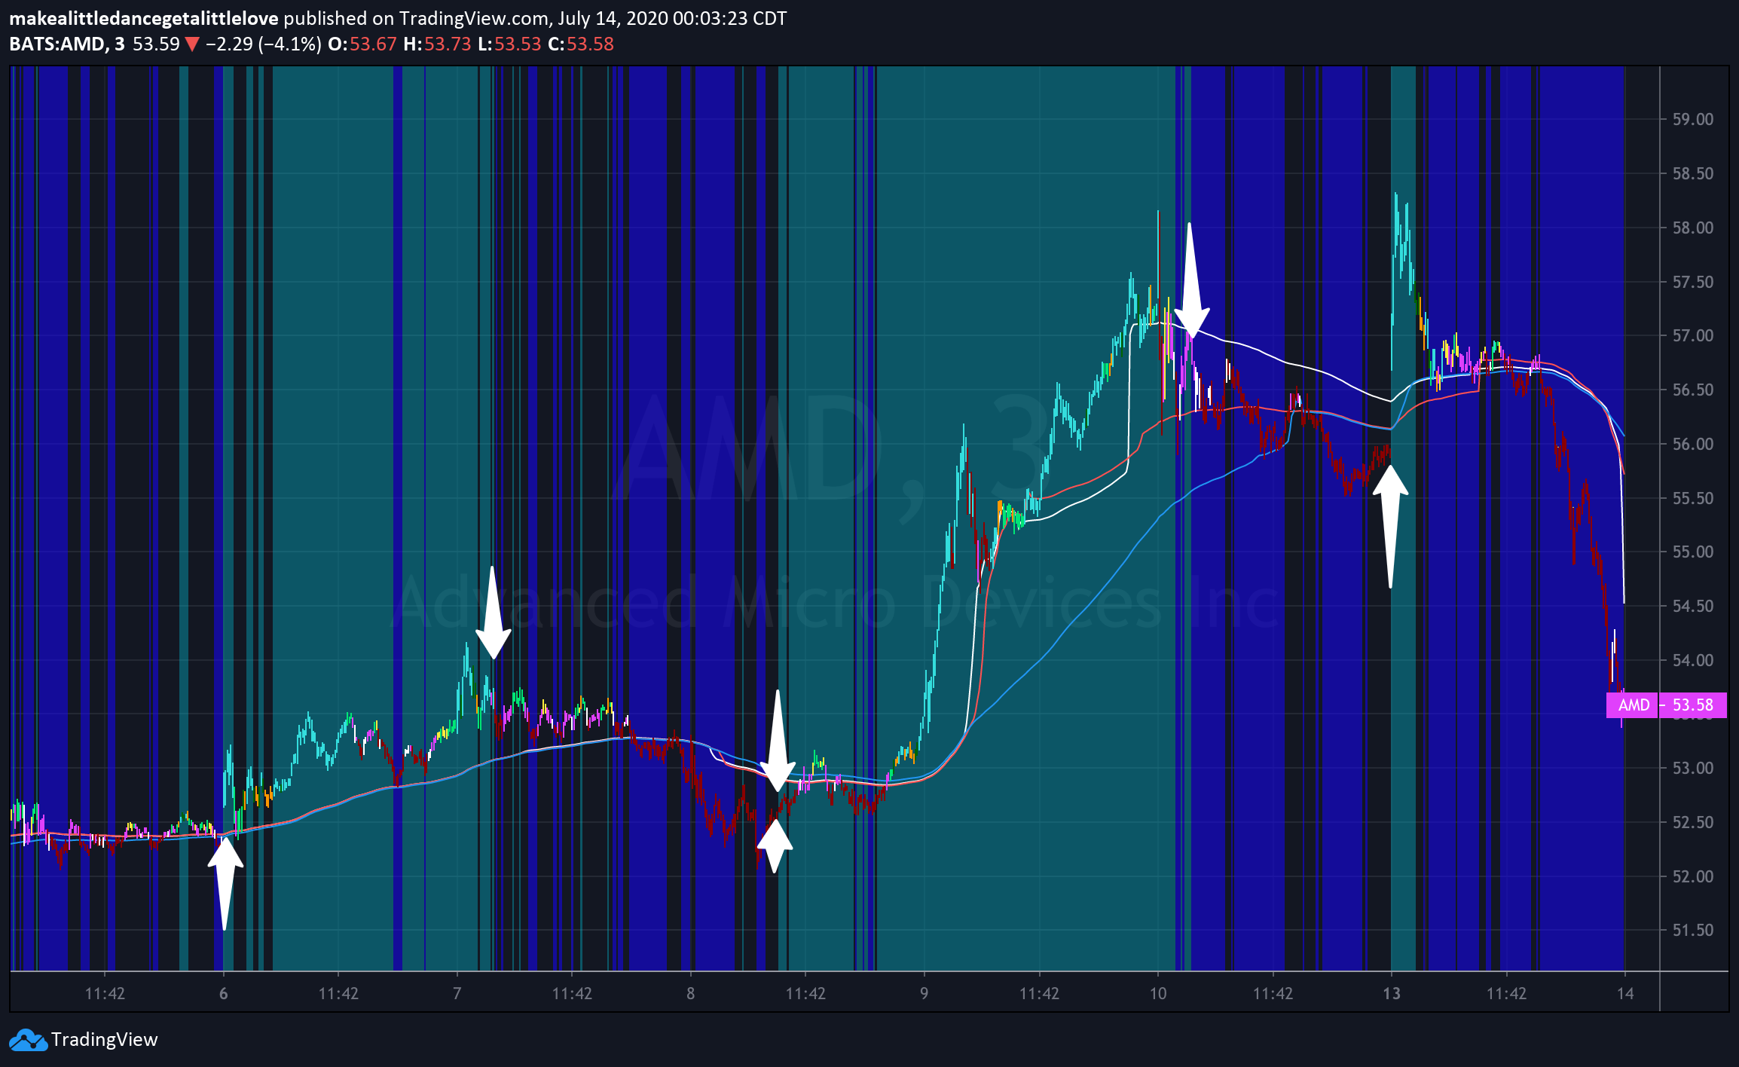Click the 54.50 price axis label
Image resolution: width=1739 pixels, height=1067 pixels.
[x=1693, y=606]
